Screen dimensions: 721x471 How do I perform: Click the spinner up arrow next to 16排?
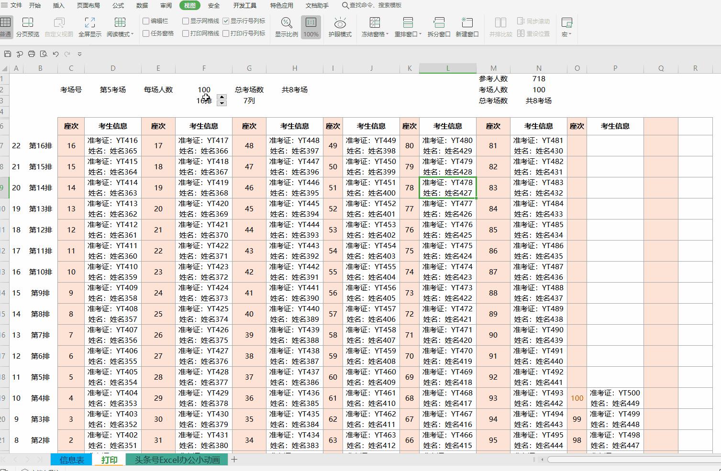click(222, 97)
